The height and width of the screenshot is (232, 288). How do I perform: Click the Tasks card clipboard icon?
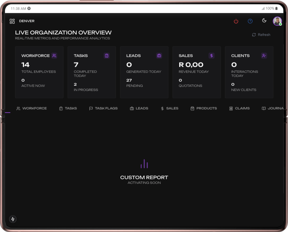[x=107, y=56]
